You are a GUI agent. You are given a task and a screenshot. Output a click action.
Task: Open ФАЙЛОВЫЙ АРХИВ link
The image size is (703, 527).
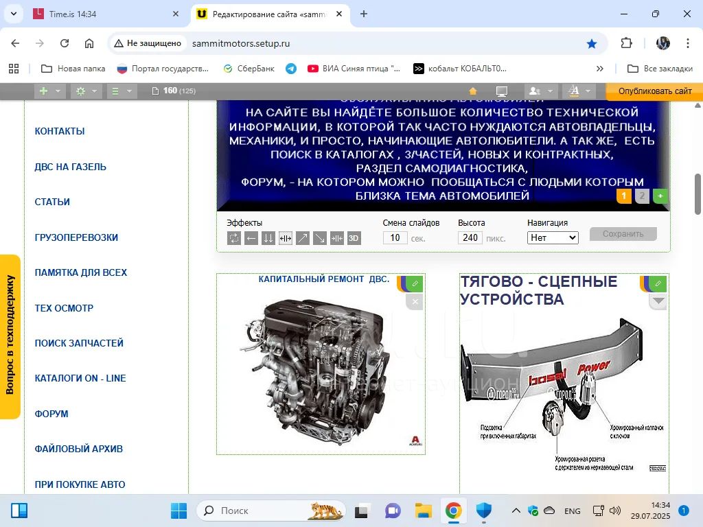tap(78, 449)
